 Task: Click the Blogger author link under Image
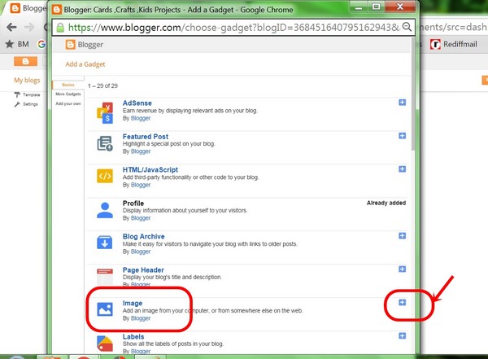[x=141, y=318]
